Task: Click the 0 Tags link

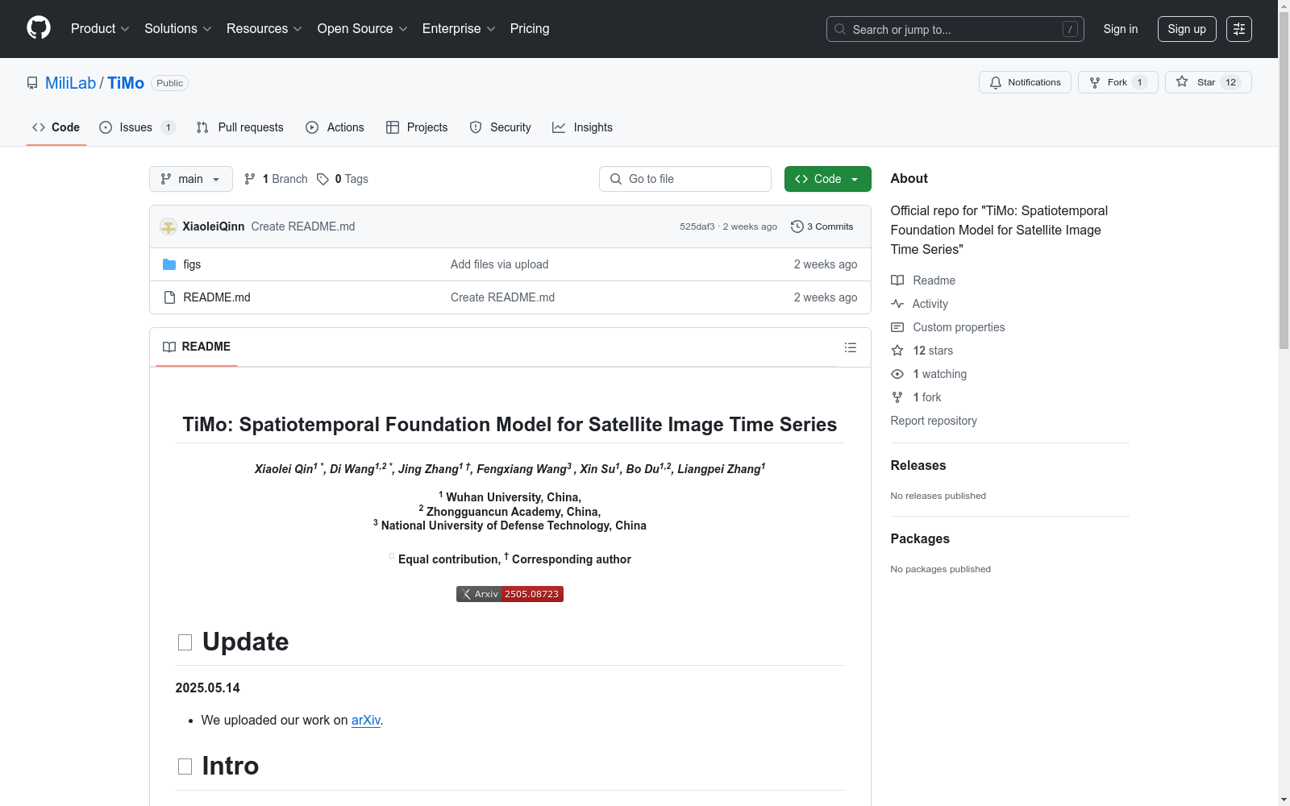Action: [x=343, y=179]
